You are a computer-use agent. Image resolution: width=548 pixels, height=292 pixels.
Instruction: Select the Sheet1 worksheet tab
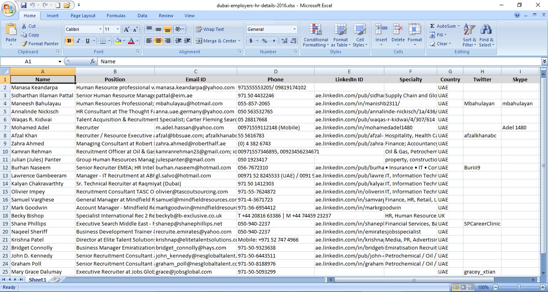click(37, 280)
